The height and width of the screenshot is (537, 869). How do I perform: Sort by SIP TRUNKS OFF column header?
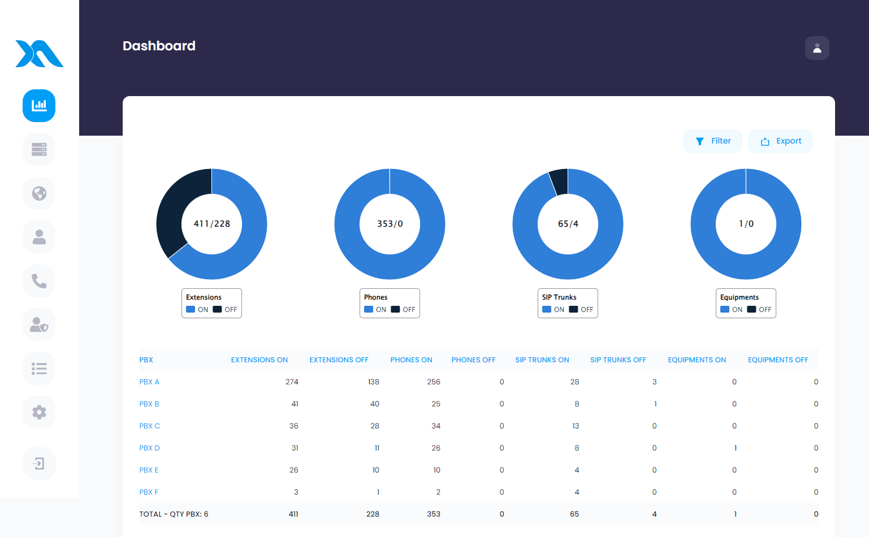[618, 360]
